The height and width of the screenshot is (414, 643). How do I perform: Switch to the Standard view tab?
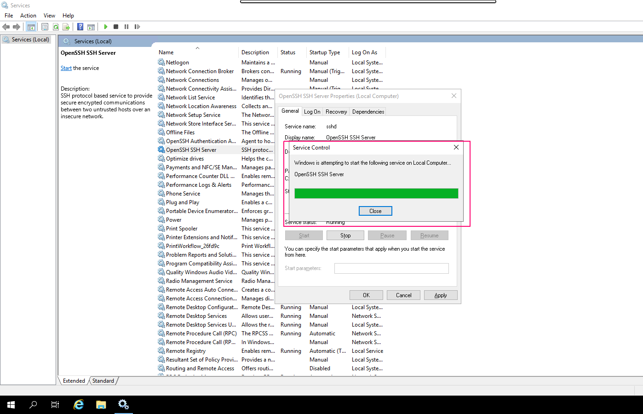pyautogui.click(x=103, y=381)
